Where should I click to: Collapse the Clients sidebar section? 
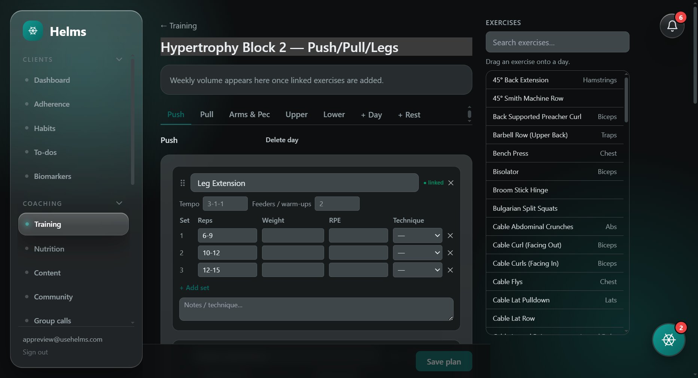[x=119, y=59]
